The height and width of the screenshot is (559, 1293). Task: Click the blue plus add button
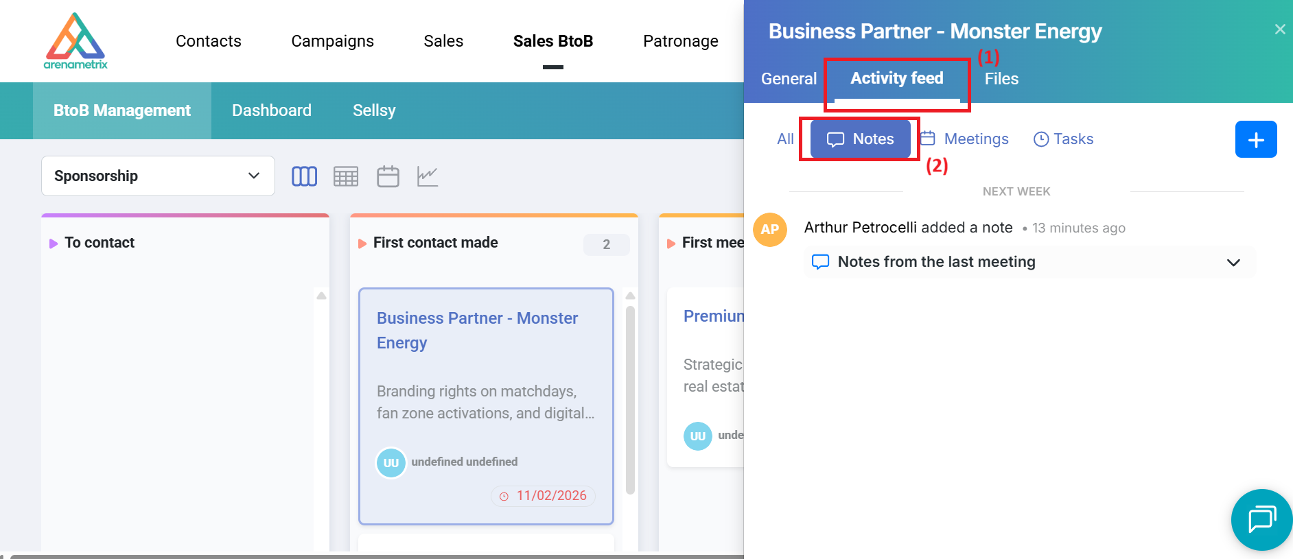point(1255,139)
